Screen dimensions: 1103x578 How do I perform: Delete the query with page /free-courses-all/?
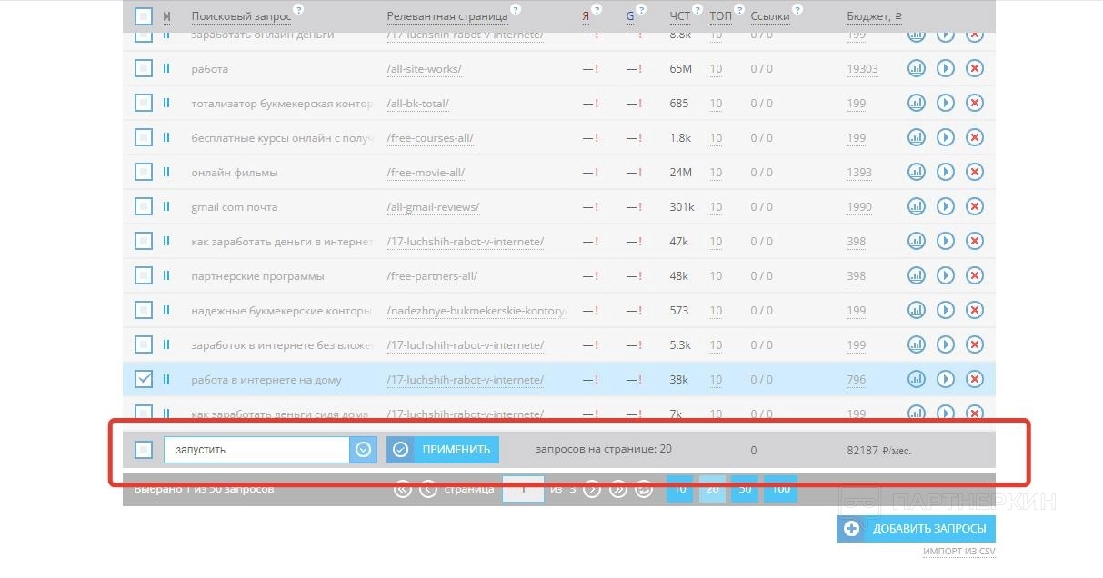pos(974,137)
